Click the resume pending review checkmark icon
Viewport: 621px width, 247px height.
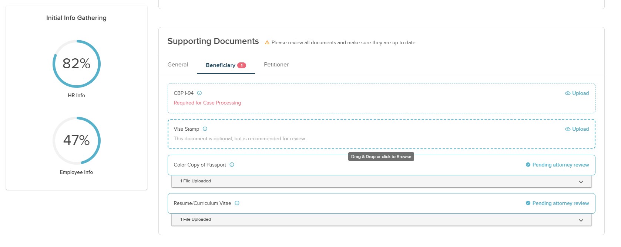click(x=528, y=203)
